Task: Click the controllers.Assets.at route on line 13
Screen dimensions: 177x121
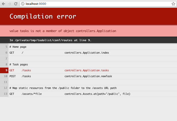Action: (x=97, y=94)
